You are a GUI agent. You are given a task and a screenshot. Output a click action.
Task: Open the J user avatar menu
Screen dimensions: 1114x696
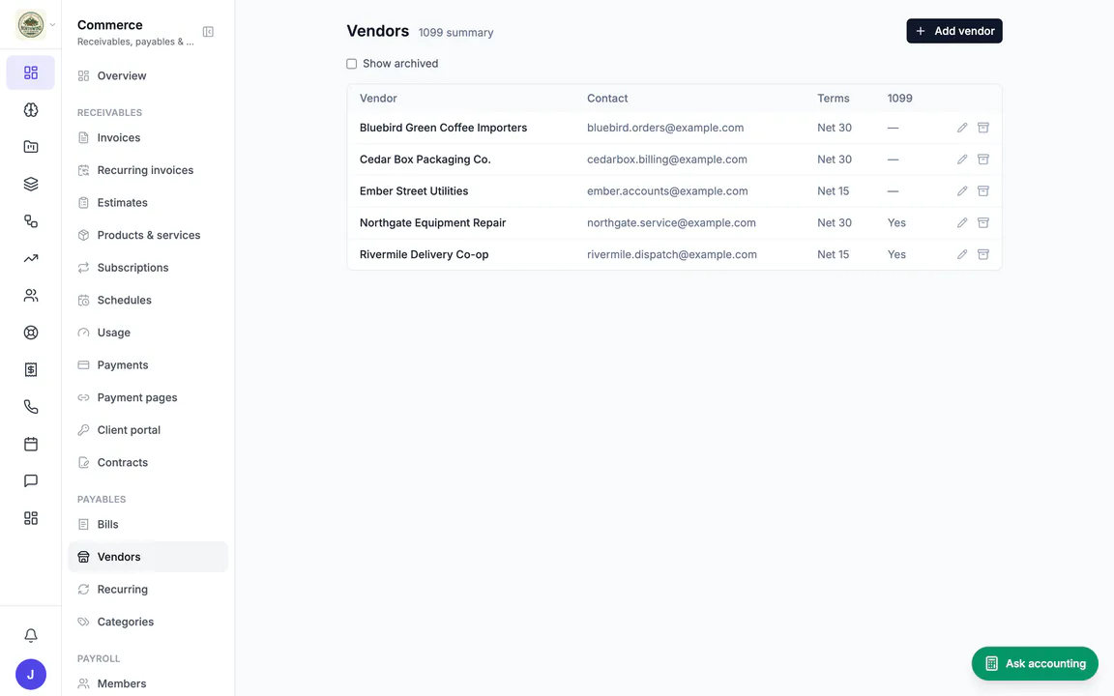pyautogui.click(x=31, y=675)
